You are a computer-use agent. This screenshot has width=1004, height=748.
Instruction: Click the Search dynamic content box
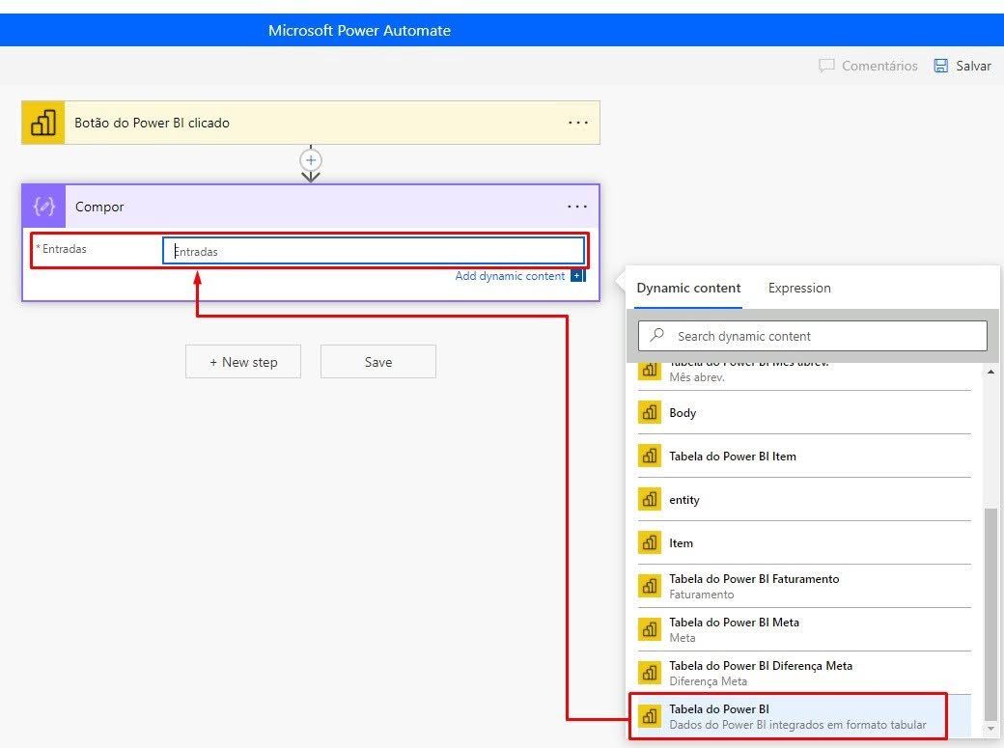821,336
